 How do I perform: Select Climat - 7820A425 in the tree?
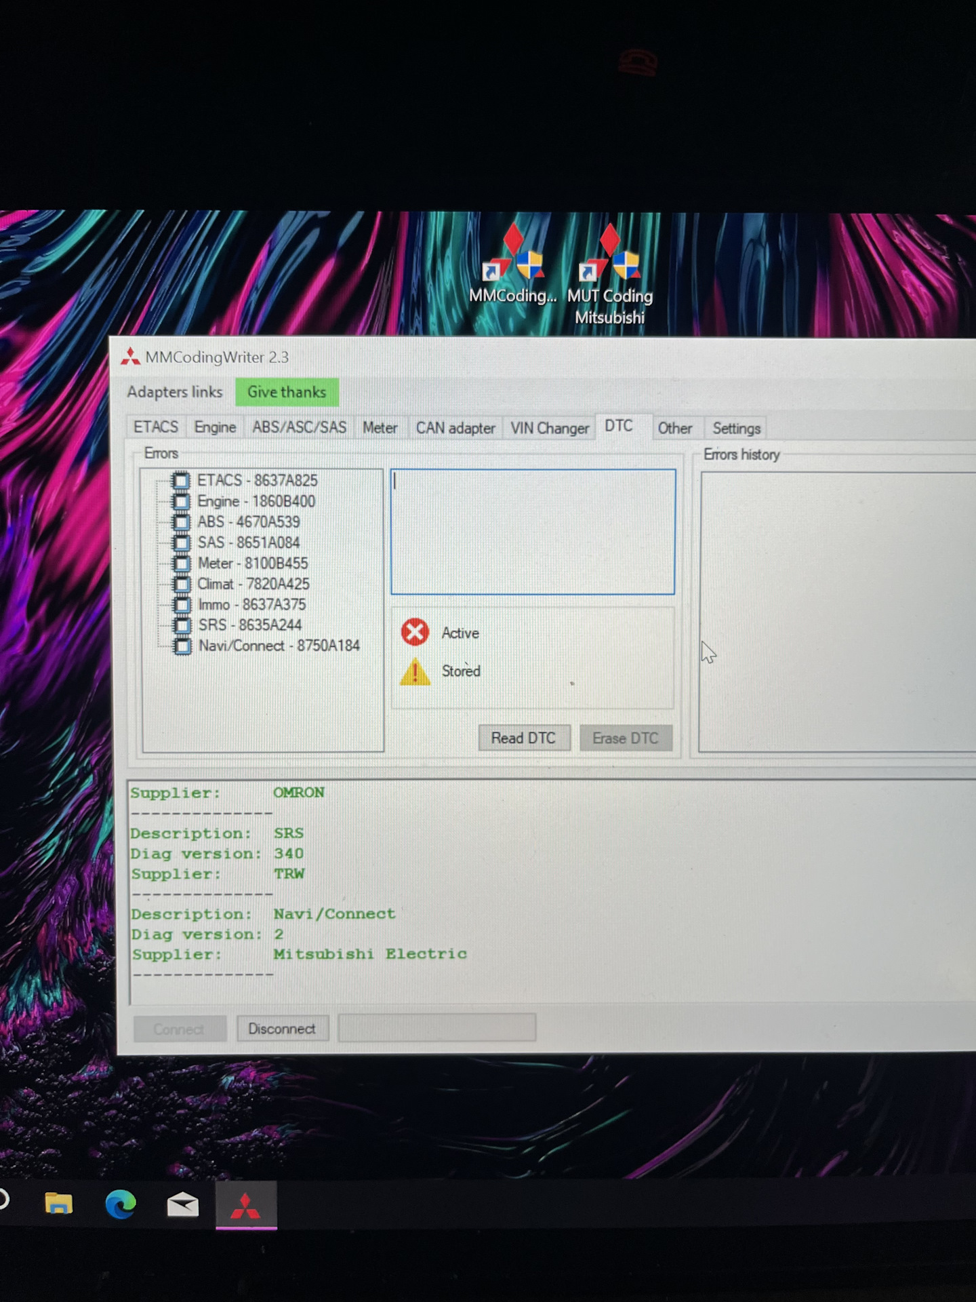pyautogui.click(x=253, y=584)
